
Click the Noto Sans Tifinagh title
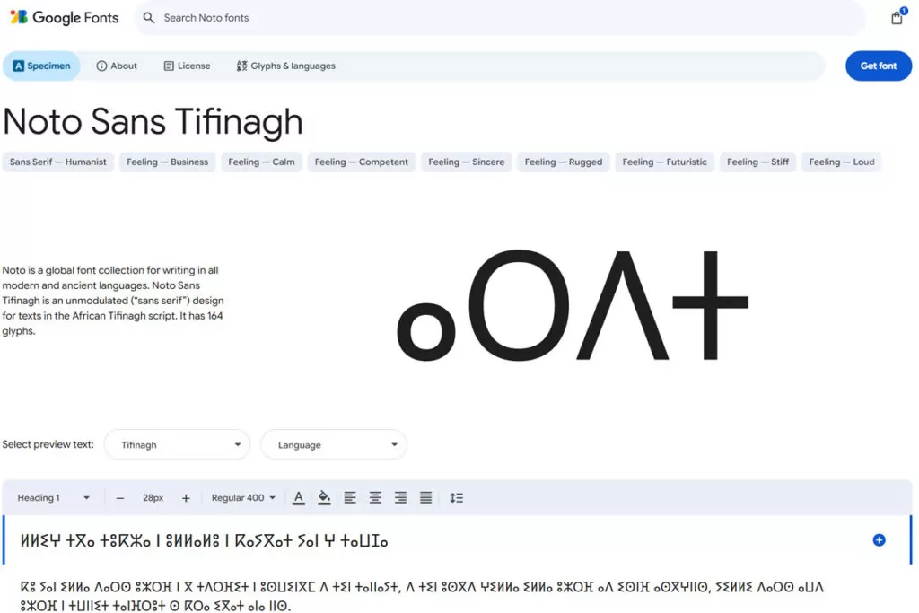click(x=153, y=122)
